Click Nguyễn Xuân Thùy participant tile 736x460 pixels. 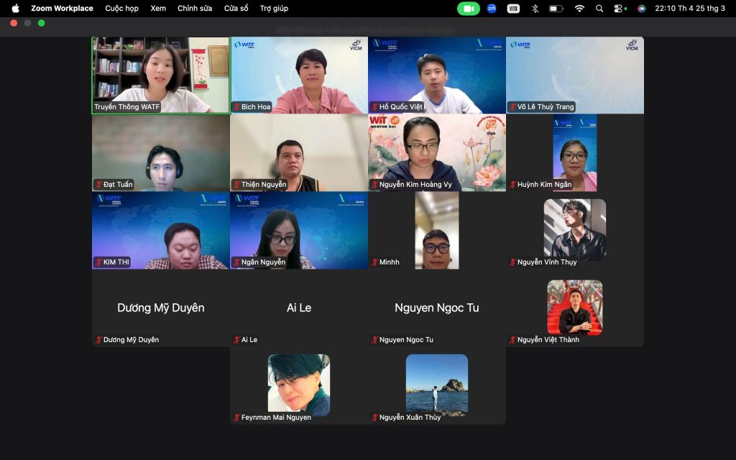click(x=436, y=386)
